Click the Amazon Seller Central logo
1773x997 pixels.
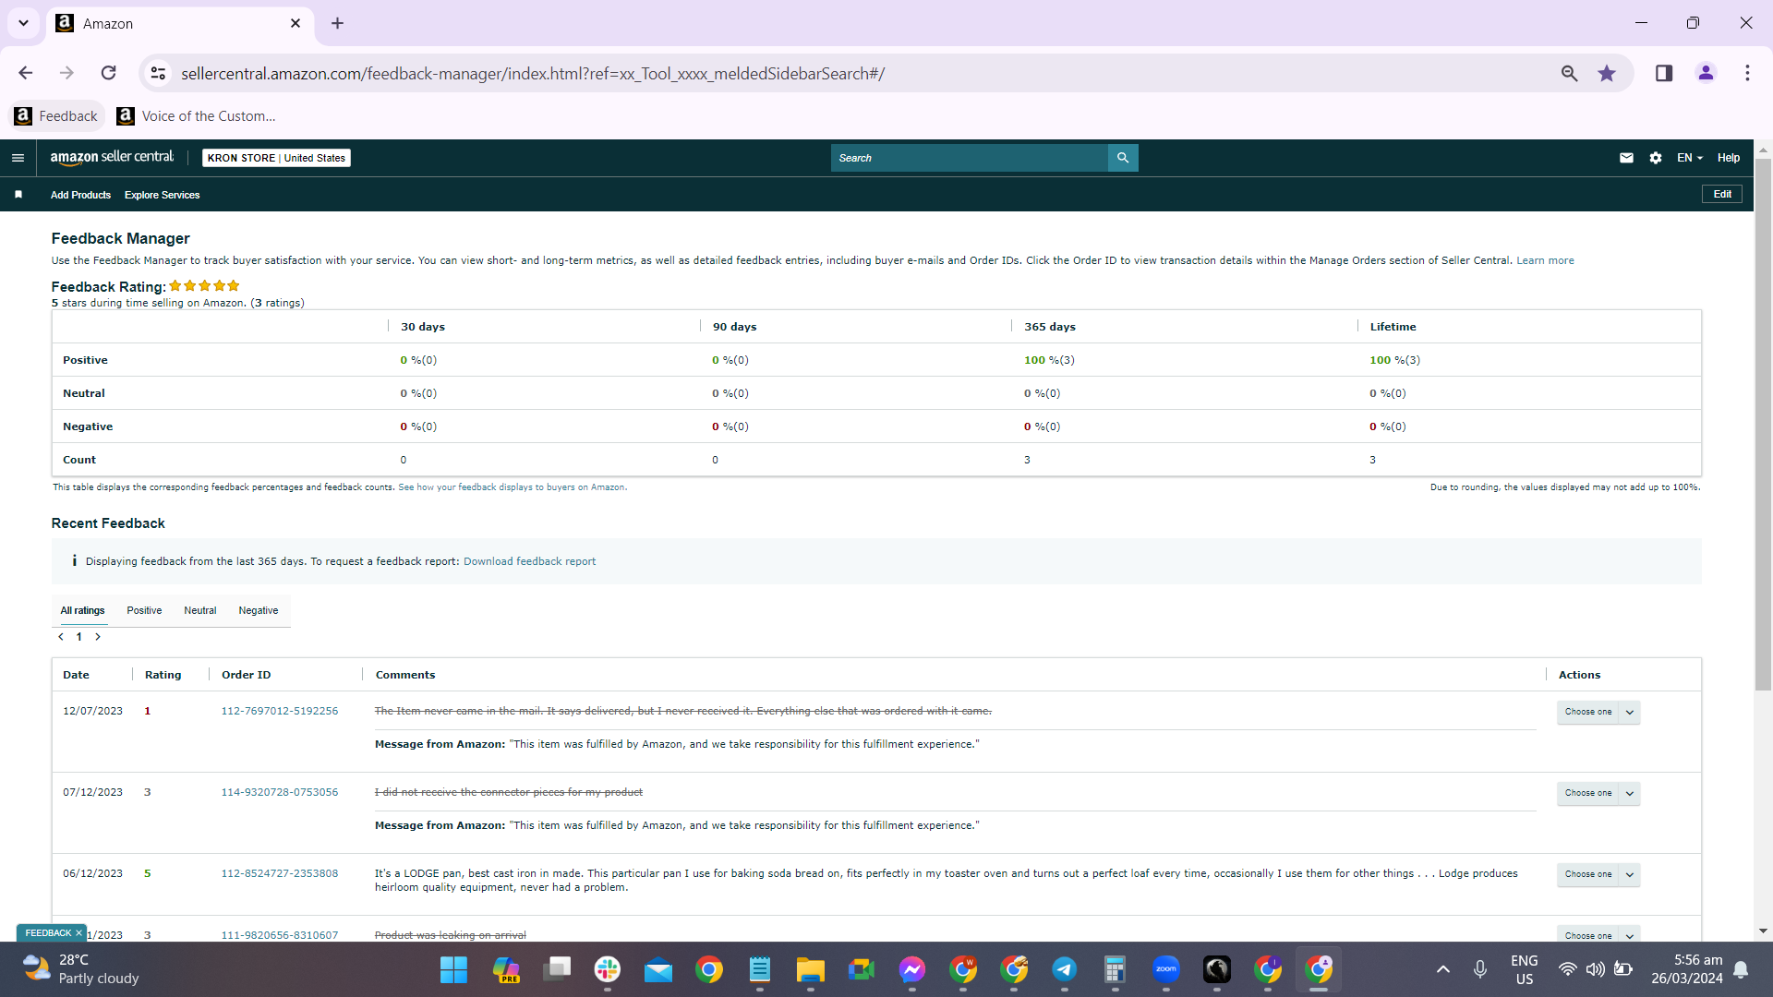[x=112, y=157]
